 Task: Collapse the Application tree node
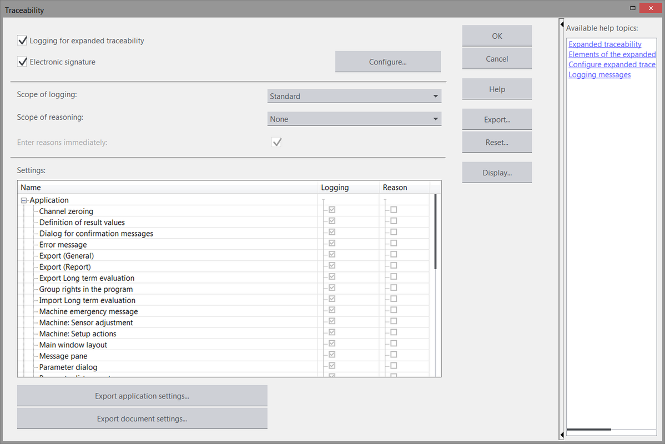tap(24, 200)
